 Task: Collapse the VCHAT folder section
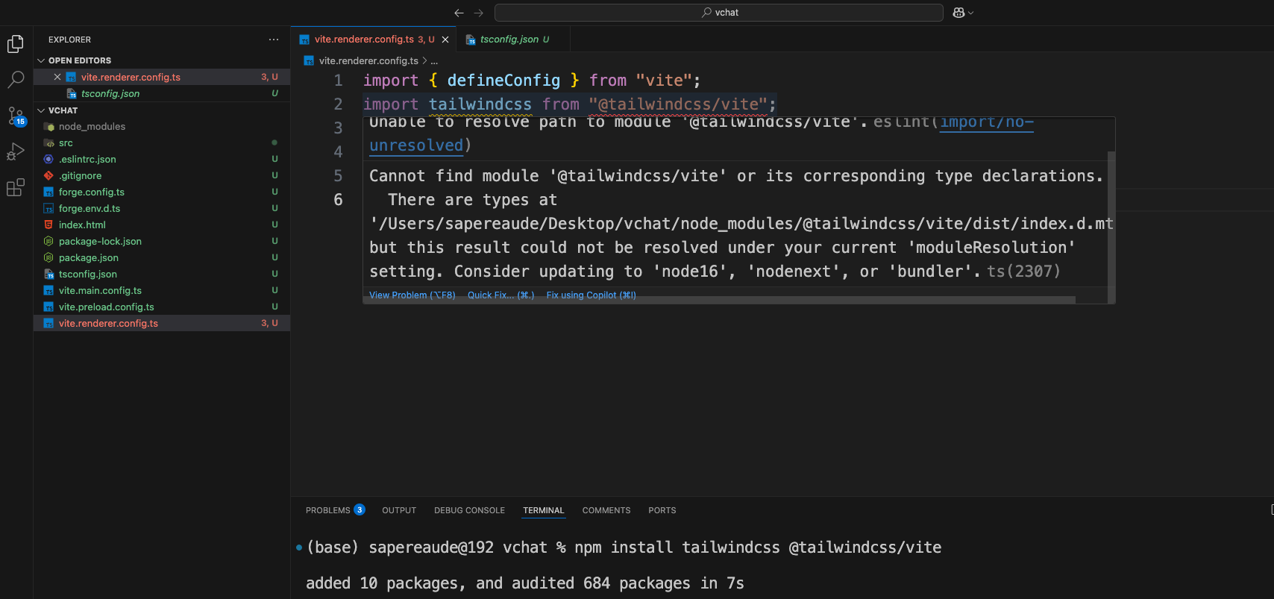pos(42,110)
